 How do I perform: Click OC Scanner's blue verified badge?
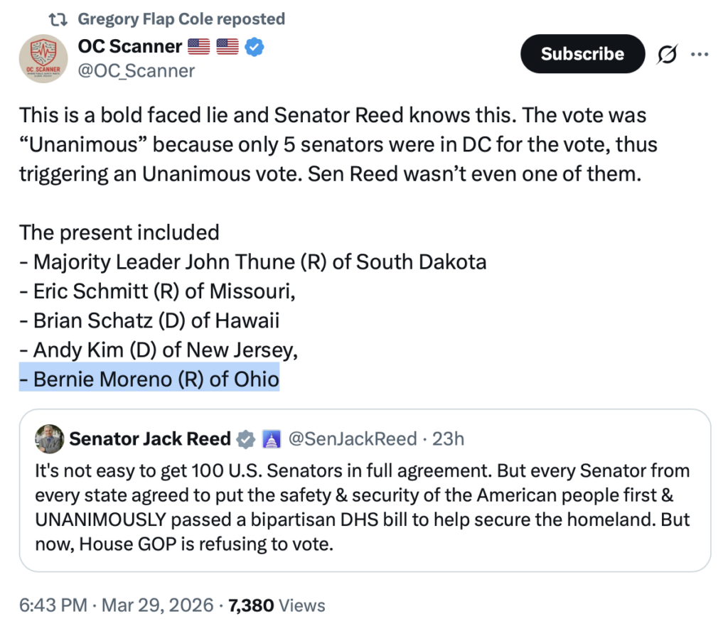click(x=255, y=48)
